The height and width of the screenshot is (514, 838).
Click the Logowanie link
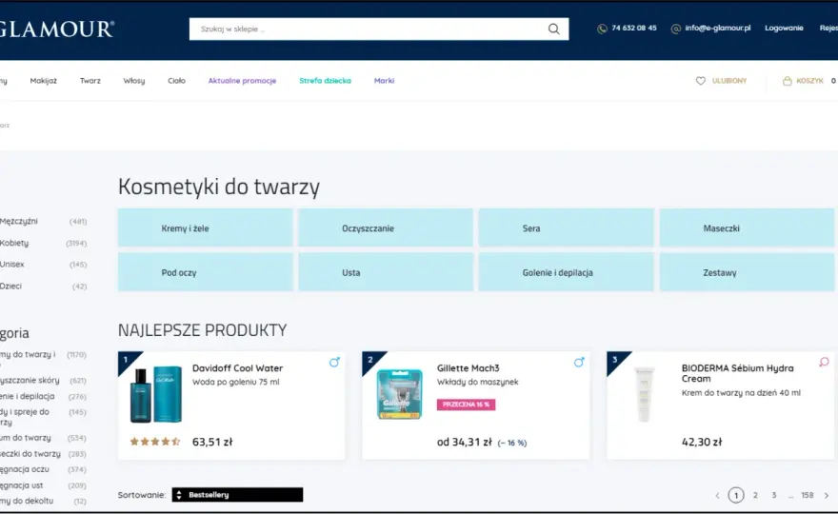[x=784, y=29]
